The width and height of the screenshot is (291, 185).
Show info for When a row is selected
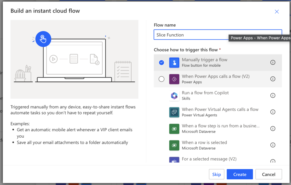pos(273,145)
